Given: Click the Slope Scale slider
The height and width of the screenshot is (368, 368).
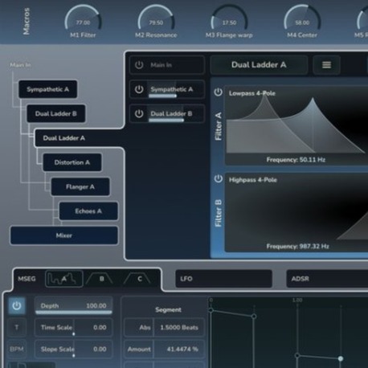Looking at the screenshot, I should pos(74,349).
